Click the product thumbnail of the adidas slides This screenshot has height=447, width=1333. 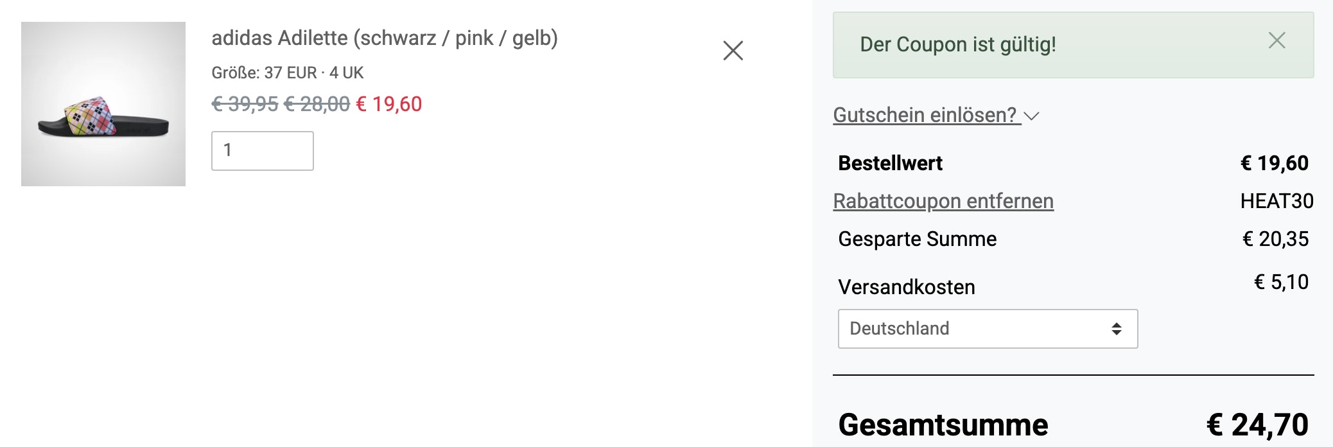[x=103, y=103]
